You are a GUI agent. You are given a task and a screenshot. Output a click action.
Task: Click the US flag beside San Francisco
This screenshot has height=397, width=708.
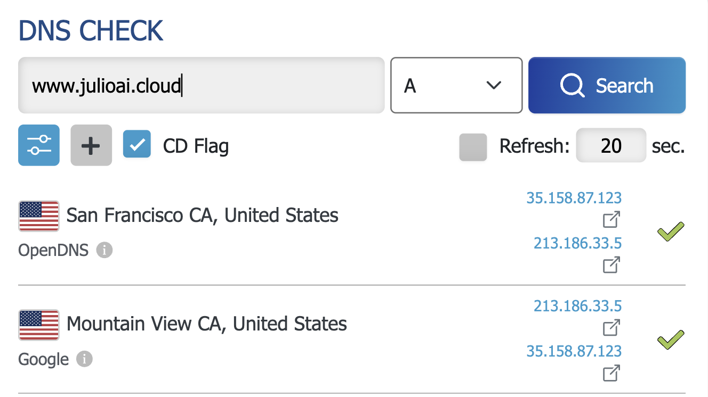click(x=39, y=216)
